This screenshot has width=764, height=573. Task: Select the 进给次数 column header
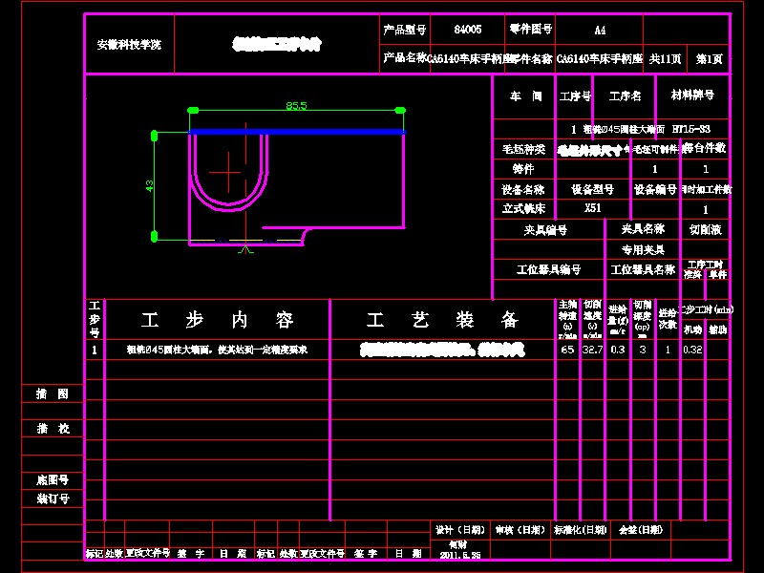pyautogui.click(x=668, y=319)
